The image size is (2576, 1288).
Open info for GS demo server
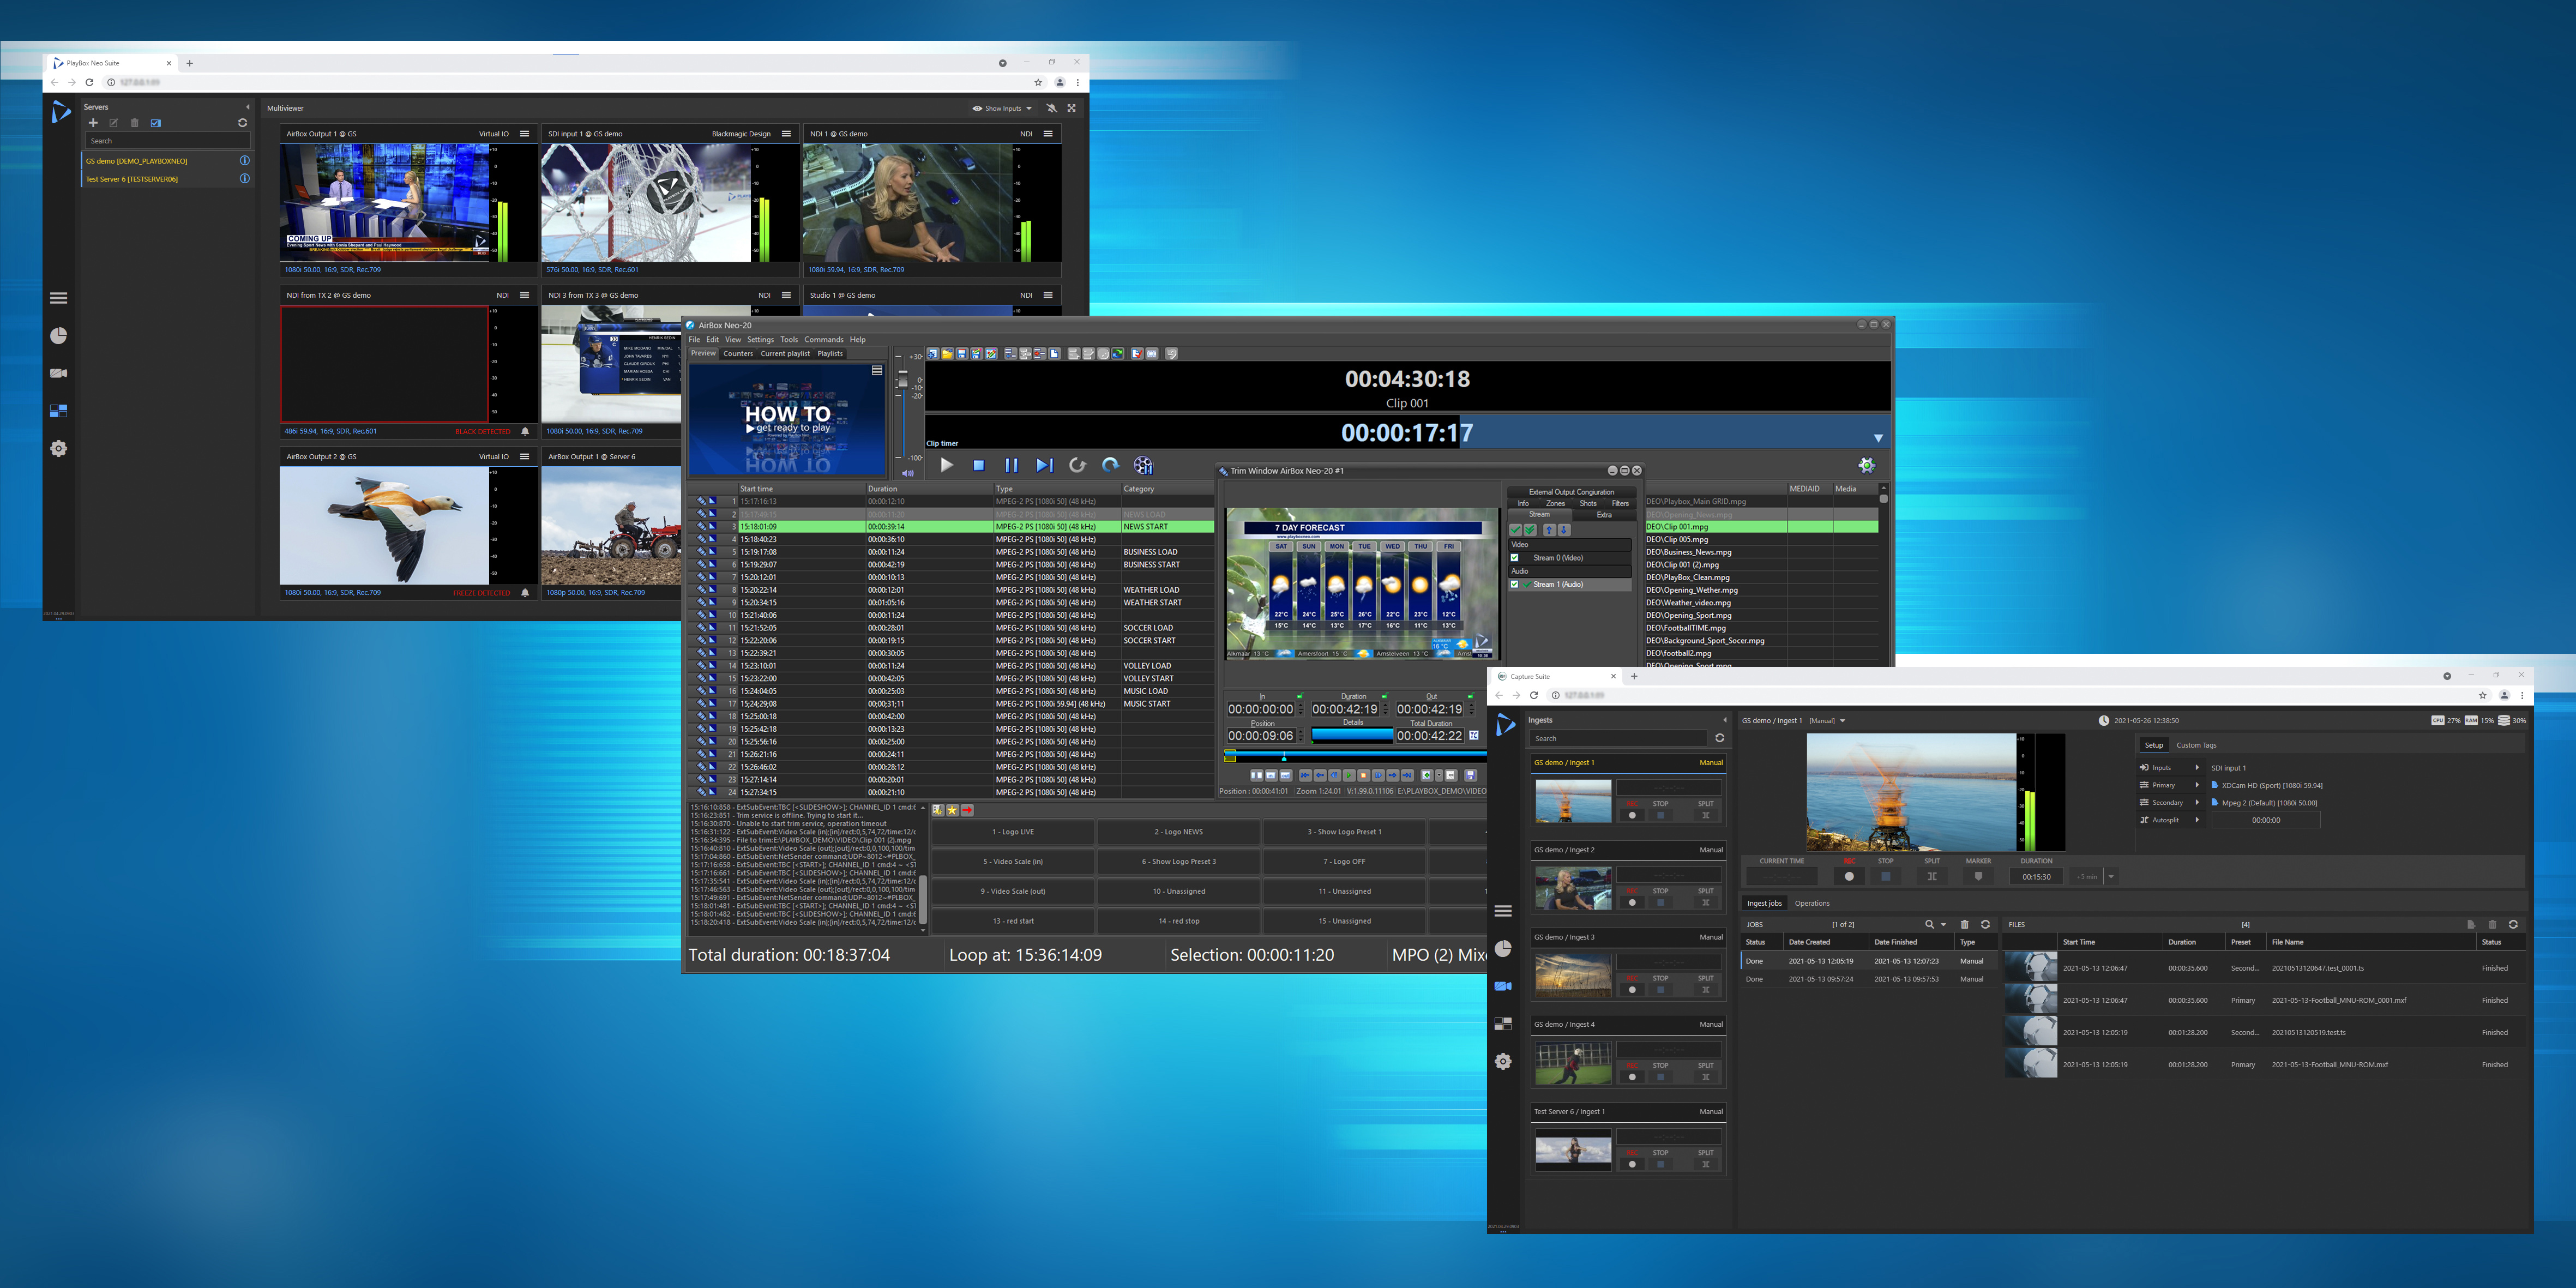point(244,160)
